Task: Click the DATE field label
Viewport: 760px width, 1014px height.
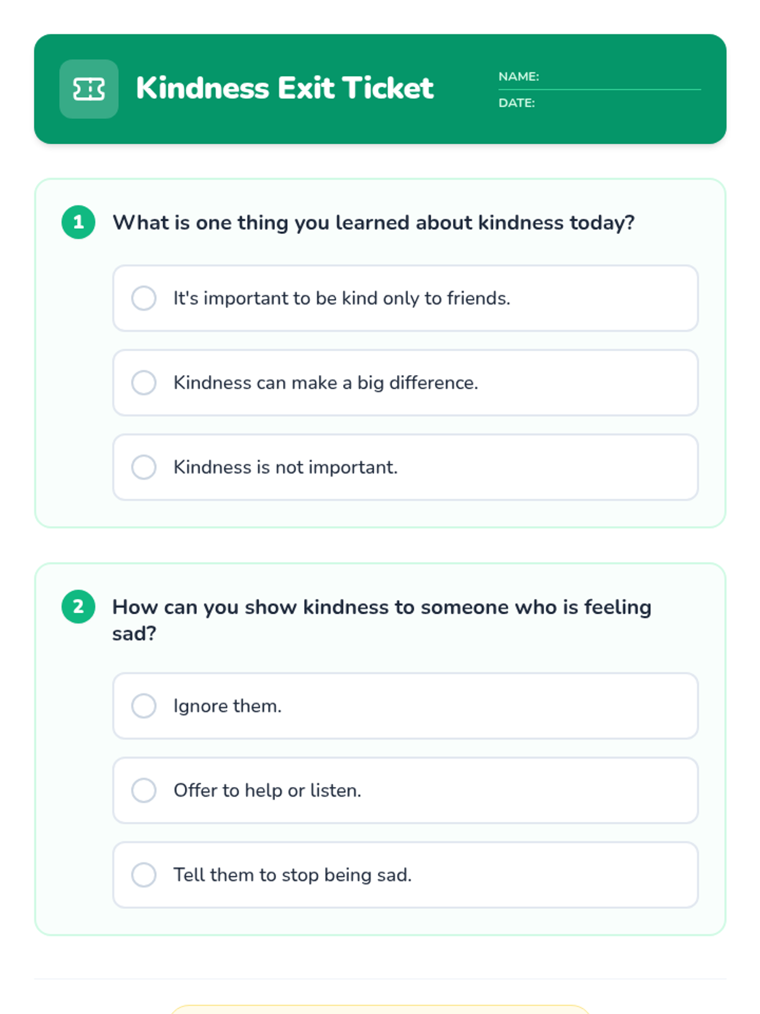Action: (517, 103)
